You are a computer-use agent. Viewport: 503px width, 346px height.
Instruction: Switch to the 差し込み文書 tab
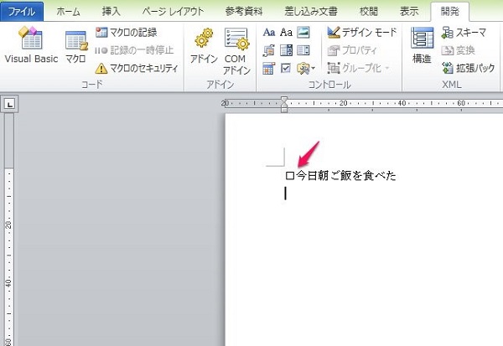click(x=311, y=12)
